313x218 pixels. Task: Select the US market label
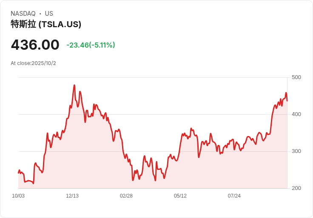[49, 14]
